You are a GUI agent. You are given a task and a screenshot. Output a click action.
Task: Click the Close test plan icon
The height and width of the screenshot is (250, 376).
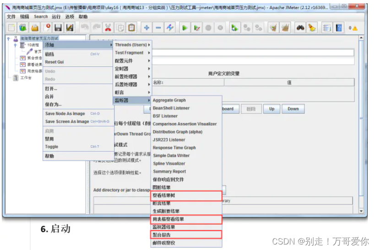click(47, 28)
